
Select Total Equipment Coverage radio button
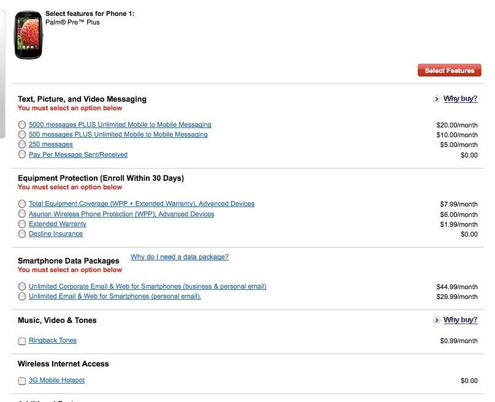coord(22,203)
